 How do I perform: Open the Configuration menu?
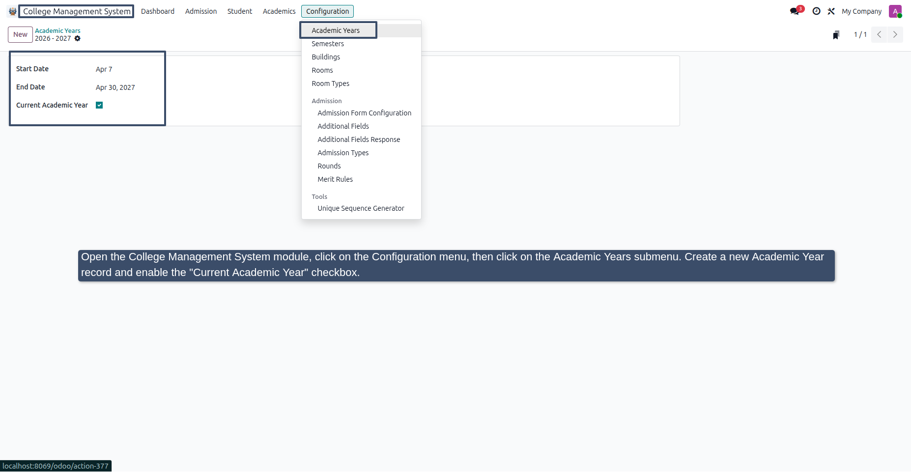(x=327, y=11)
